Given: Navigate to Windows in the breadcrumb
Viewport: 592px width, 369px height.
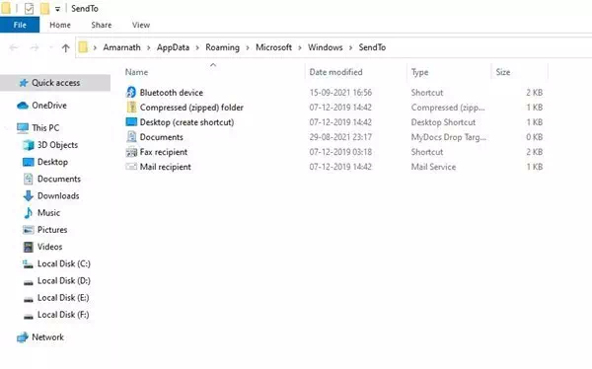Looking at the screenshot, I should (x=325, y=47).
